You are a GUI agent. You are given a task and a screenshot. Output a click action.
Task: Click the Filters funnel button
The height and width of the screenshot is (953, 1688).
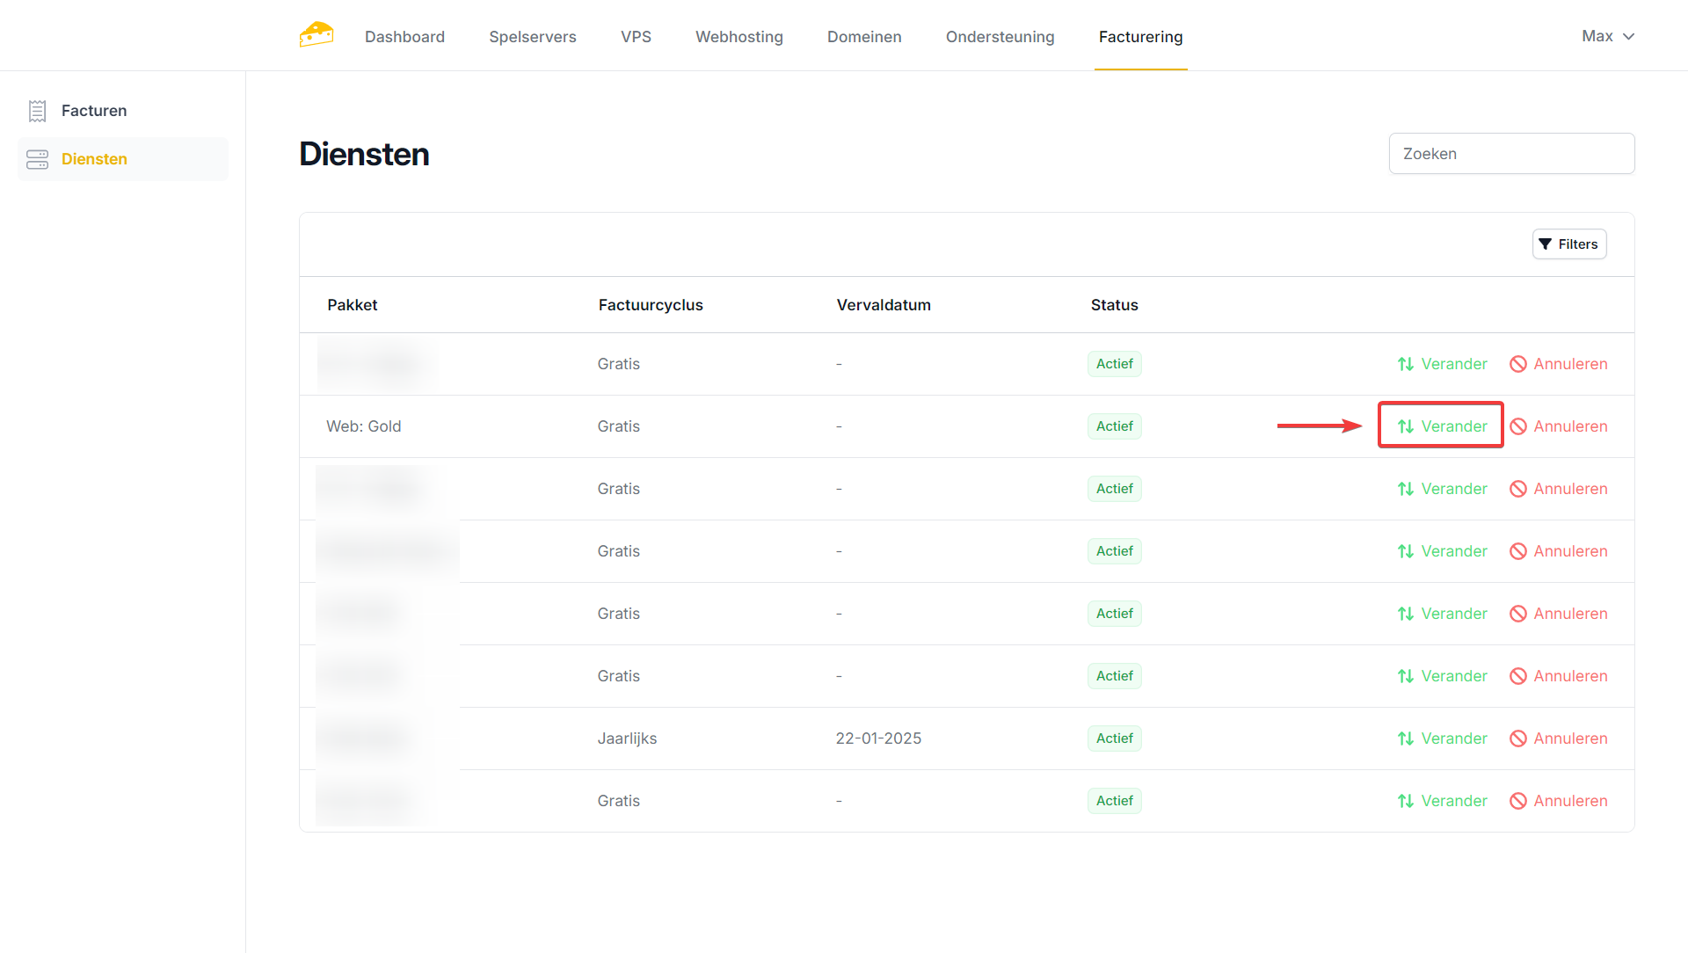[1569, 244]
